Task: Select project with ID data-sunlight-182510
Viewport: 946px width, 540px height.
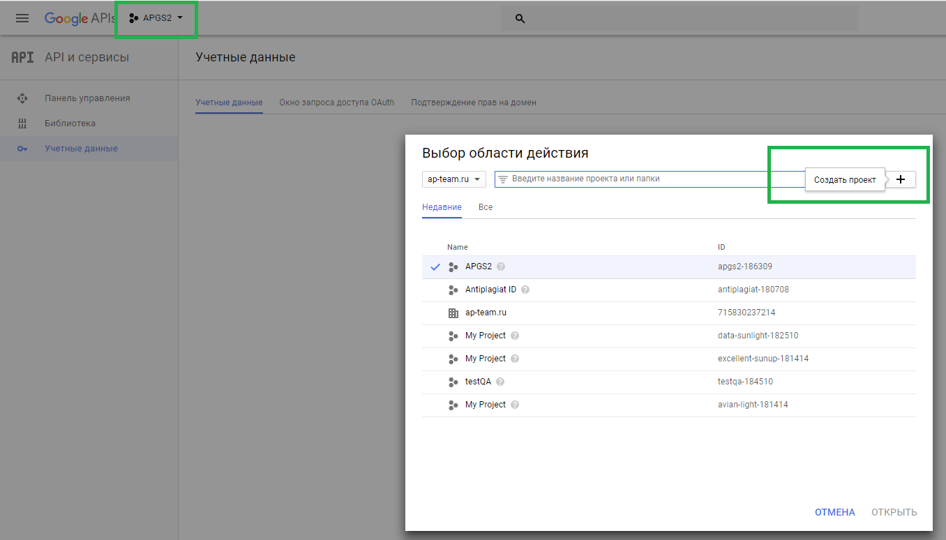Action: [758, 336]
